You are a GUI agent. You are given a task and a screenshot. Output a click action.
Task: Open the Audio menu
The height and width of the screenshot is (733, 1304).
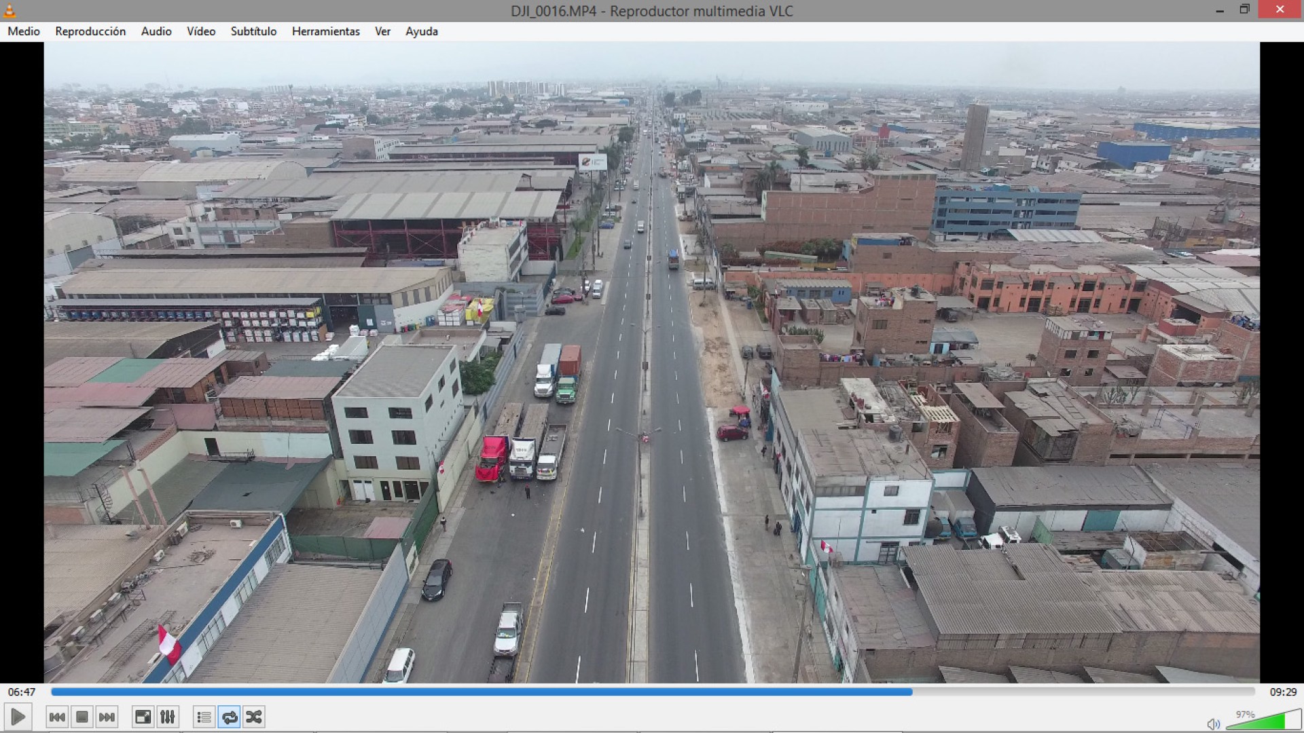pos(156,31)
